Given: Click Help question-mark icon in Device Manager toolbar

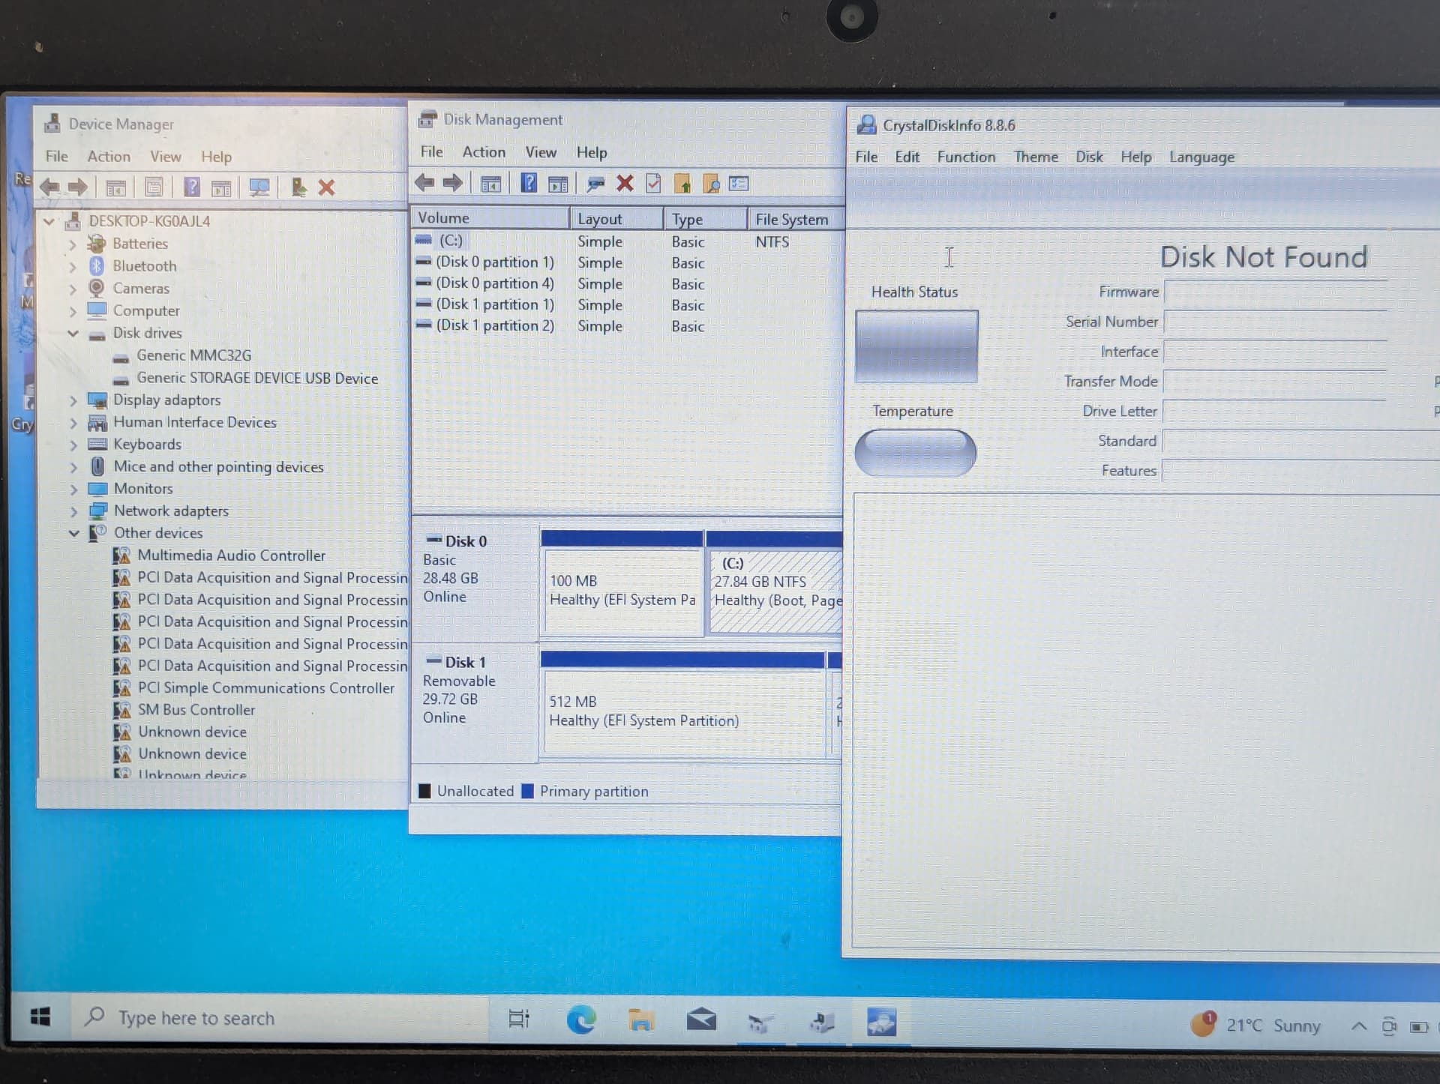Looking at the screenshot, I should [192, 187].
